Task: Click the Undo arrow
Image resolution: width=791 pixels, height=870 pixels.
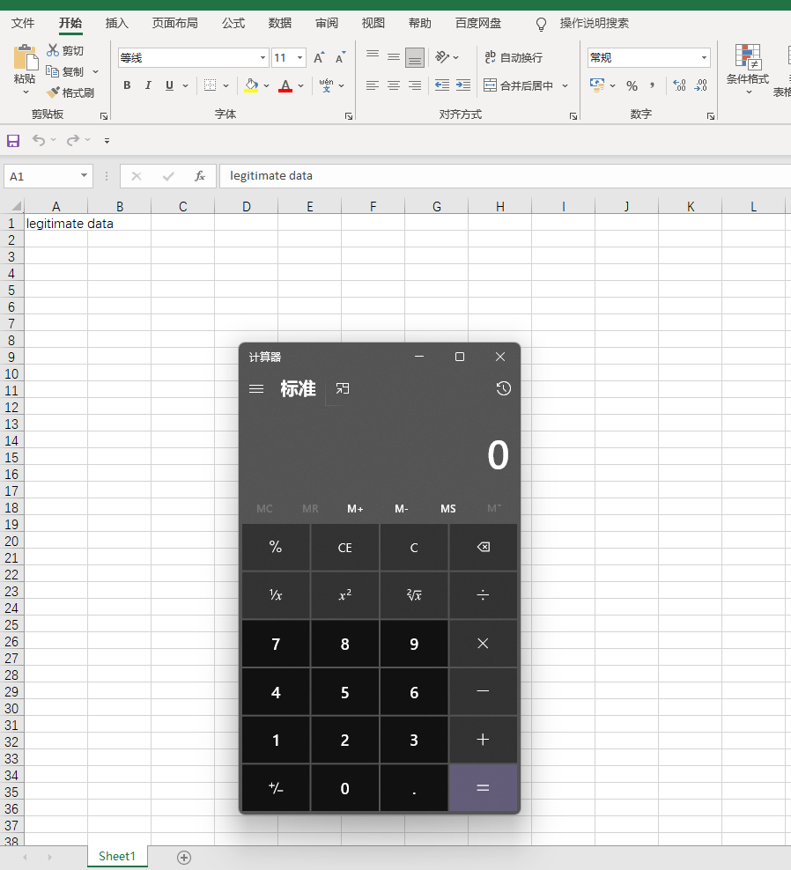Action: tap(38, 140)
